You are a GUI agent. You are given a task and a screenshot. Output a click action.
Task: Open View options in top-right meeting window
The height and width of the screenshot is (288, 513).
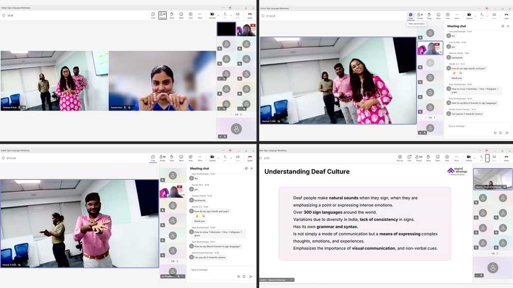[x=447, y=16]
